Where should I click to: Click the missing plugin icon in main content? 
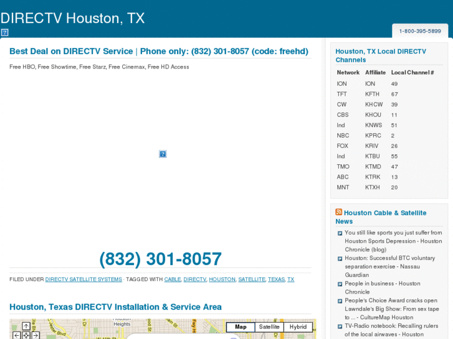pyautogui.click(x=163, y=154)
